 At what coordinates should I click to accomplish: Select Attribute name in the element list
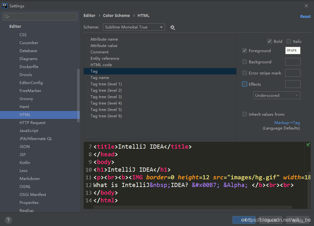(x=160, y=39)
